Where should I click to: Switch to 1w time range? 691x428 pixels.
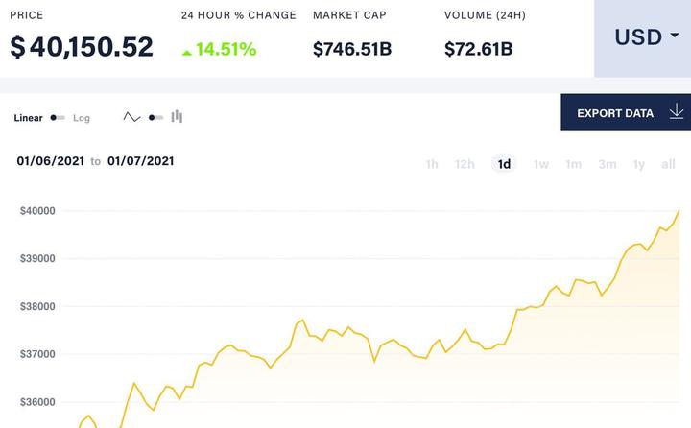(x=541, y=164)
